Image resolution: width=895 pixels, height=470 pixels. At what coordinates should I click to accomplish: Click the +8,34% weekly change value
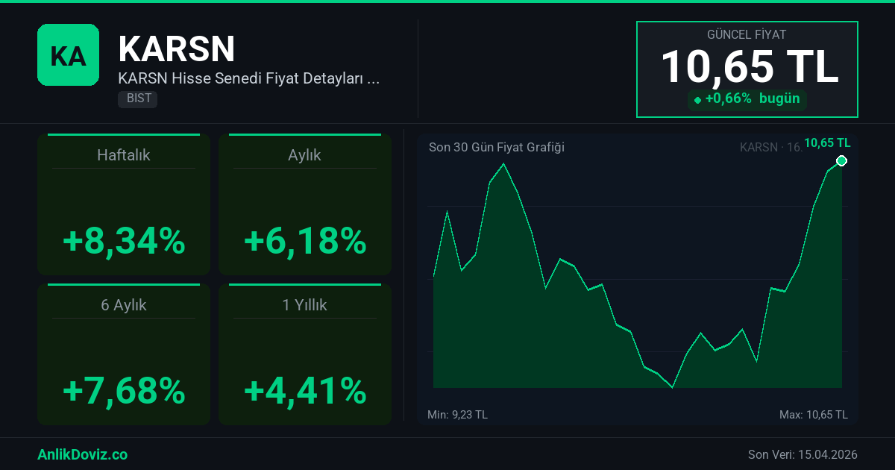coord(124,241)
